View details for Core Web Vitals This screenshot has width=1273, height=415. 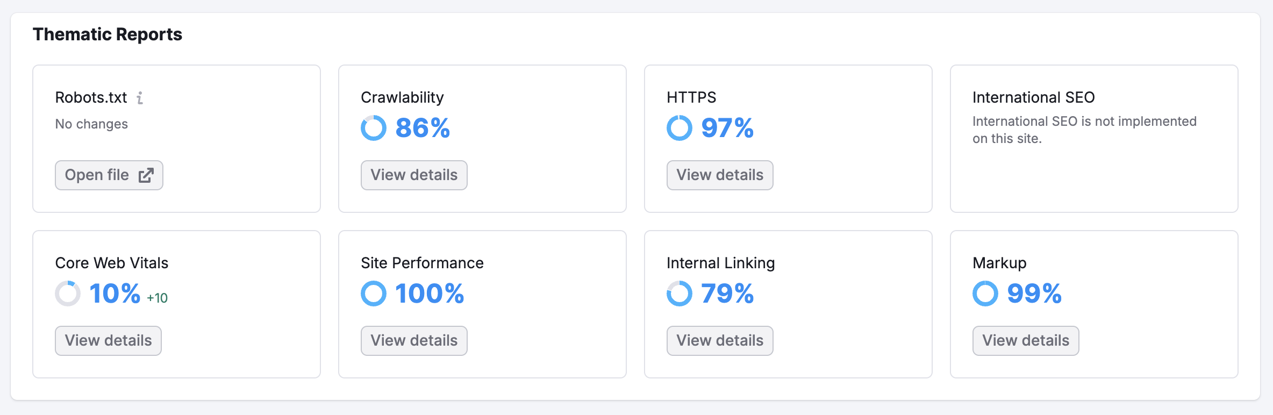coord(108,340)
